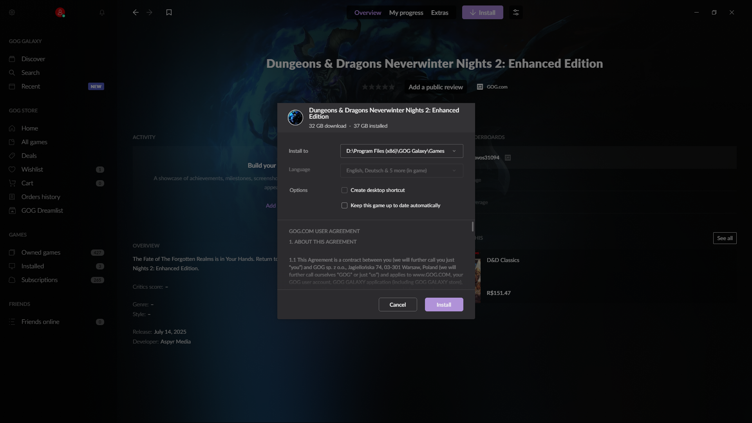Switch to the Overview tab
This screenshot has width=752, height=423.
coord(367,13)
